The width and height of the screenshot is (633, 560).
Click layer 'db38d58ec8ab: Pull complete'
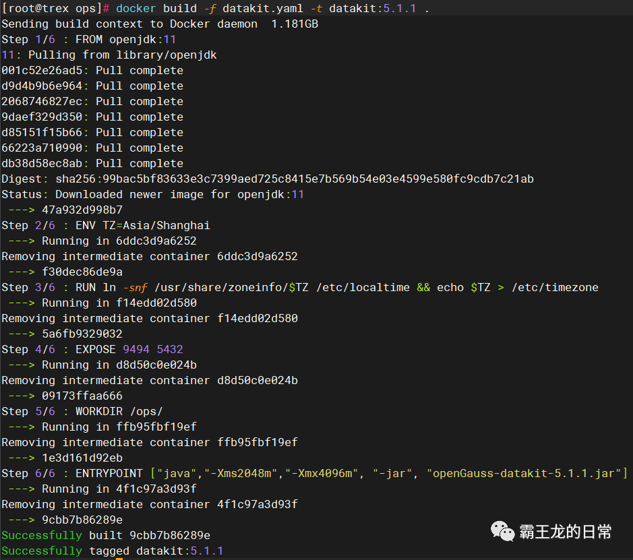click(92, 163)
